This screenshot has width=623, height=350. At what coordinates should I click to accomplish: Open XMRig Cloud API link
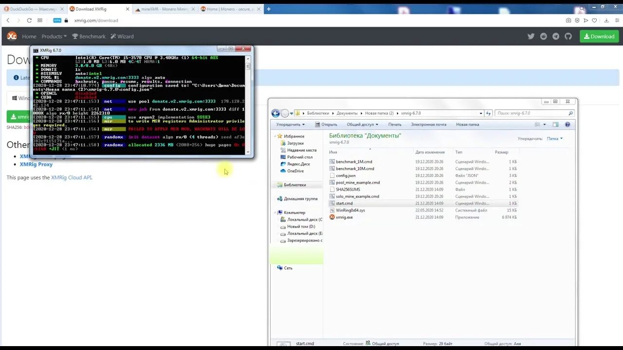click(71, 177)
